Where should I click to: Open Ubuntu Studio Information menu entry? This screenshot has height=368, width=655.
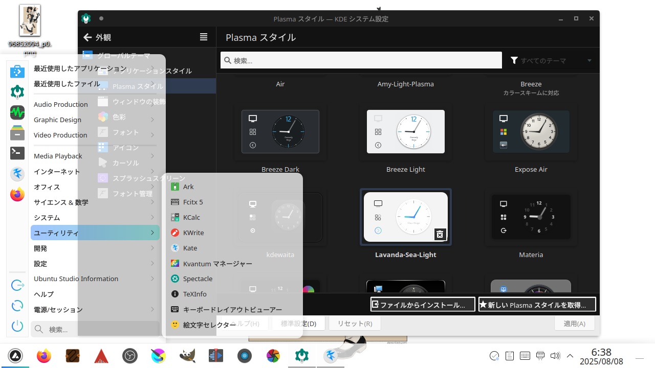(x=95, y=279)
